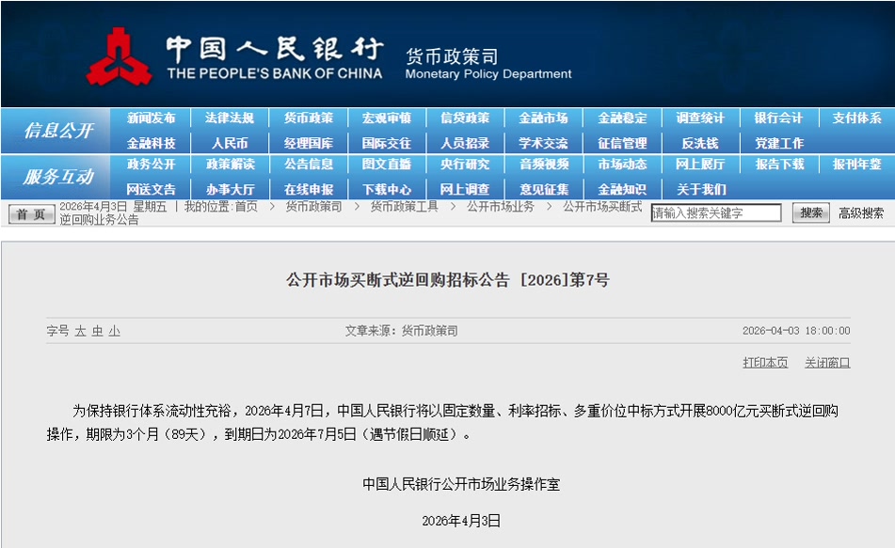Go to 报告下载 page
The height and width of the screenshot is (548, 895).
778,164
